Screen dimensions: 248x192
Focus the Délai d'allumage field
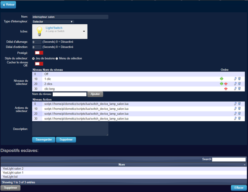pos(37,42)
